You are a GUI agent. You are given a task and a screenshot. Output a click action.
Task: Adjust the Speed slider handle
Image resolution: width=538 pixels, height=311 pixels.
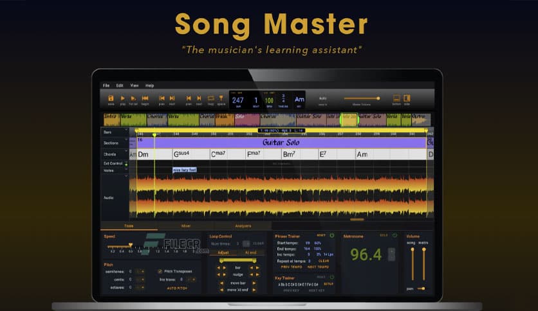131,245
